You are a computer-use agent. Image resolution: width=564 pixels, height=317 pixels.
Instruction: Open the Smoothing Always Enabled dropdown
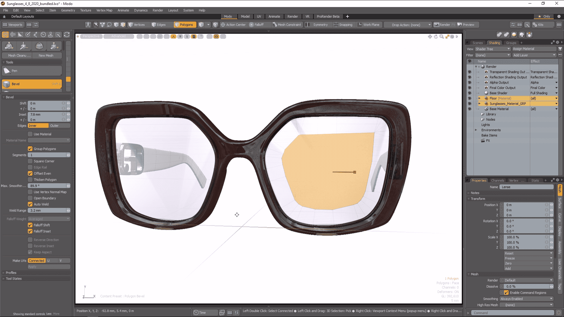[526, 299]
